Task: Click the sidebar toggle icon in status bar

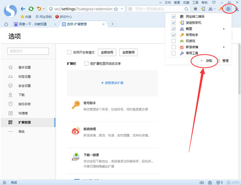Action: tap(5, 182)
